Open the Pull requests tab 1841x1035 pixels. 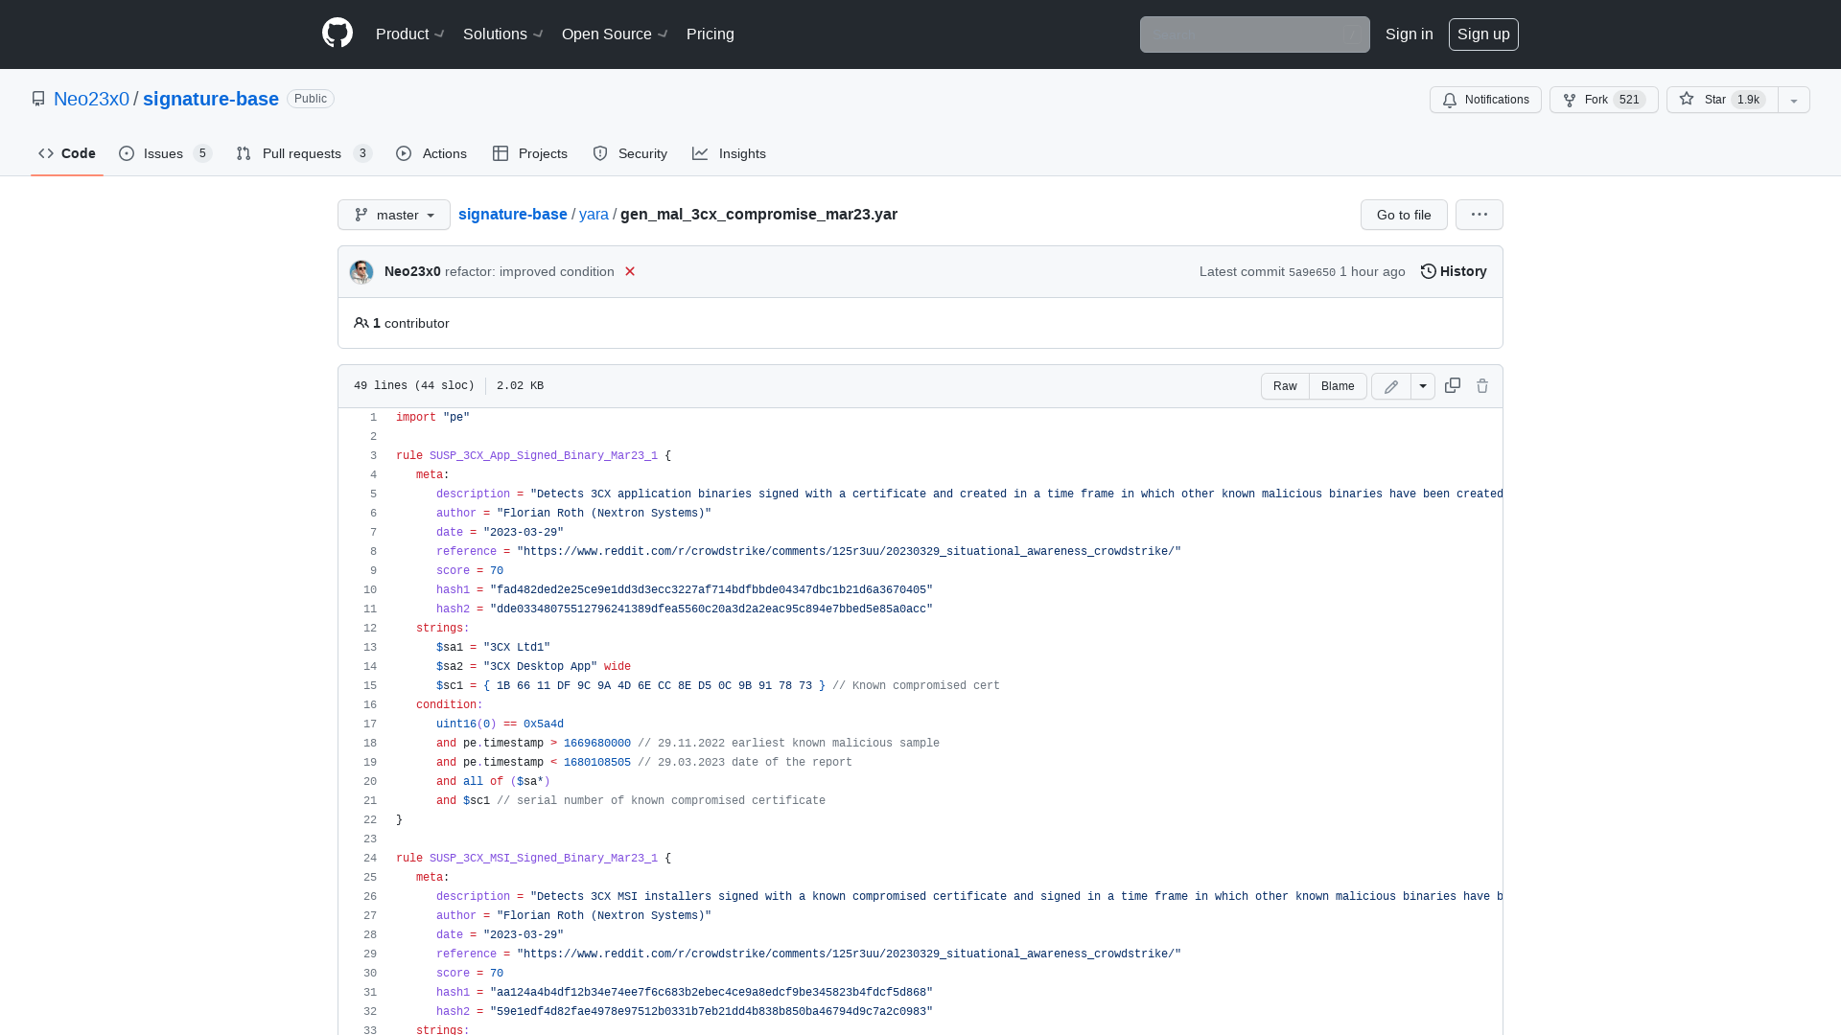pyautogui.click(x=304, y=153)
